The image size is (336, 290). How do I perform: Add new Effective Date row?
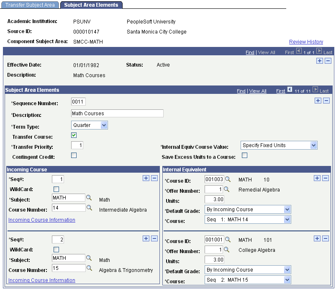320,61
